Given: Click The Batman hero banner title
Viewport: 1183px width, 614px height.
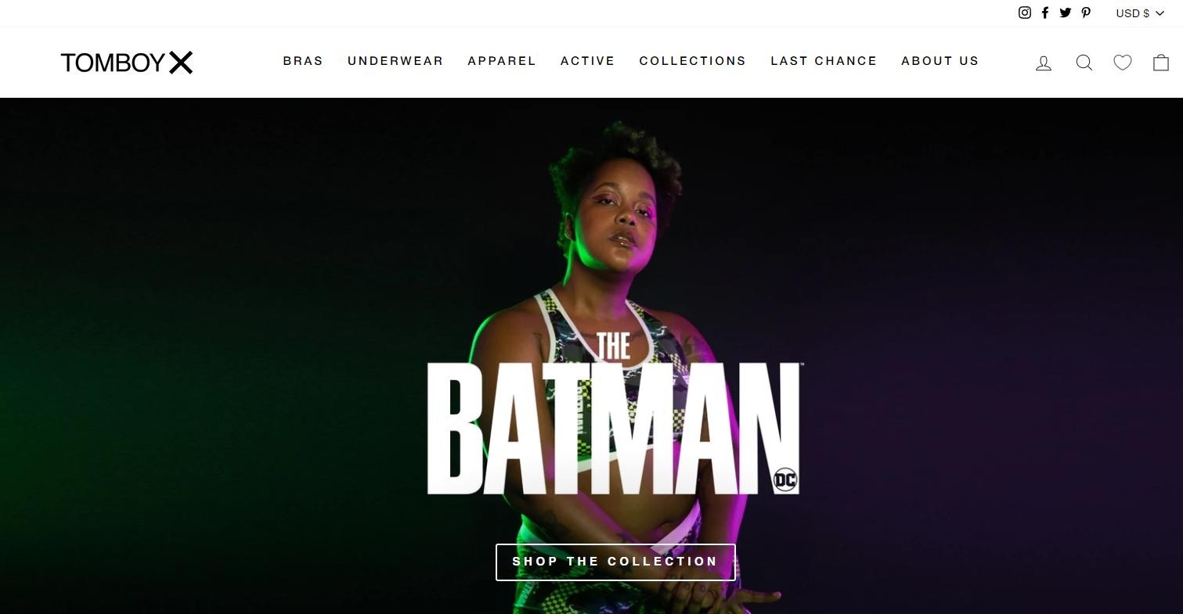Looking at the screenshot, I should [x=613, y=414].
